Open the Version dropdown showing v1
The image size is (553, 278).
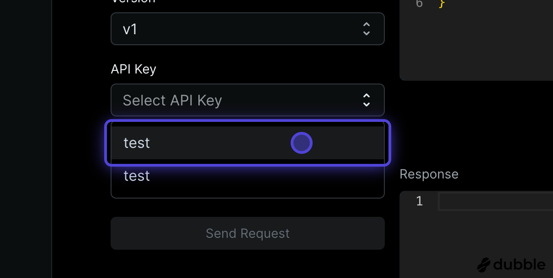click(248, 28)
